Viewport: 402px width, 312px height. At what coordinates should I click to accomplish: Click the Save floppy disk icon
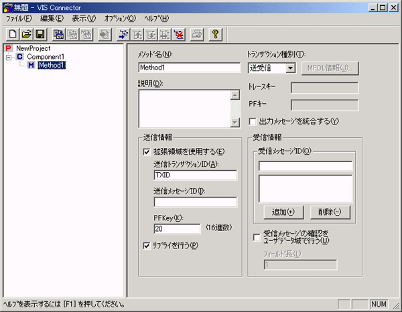click(x=40, y=34)
